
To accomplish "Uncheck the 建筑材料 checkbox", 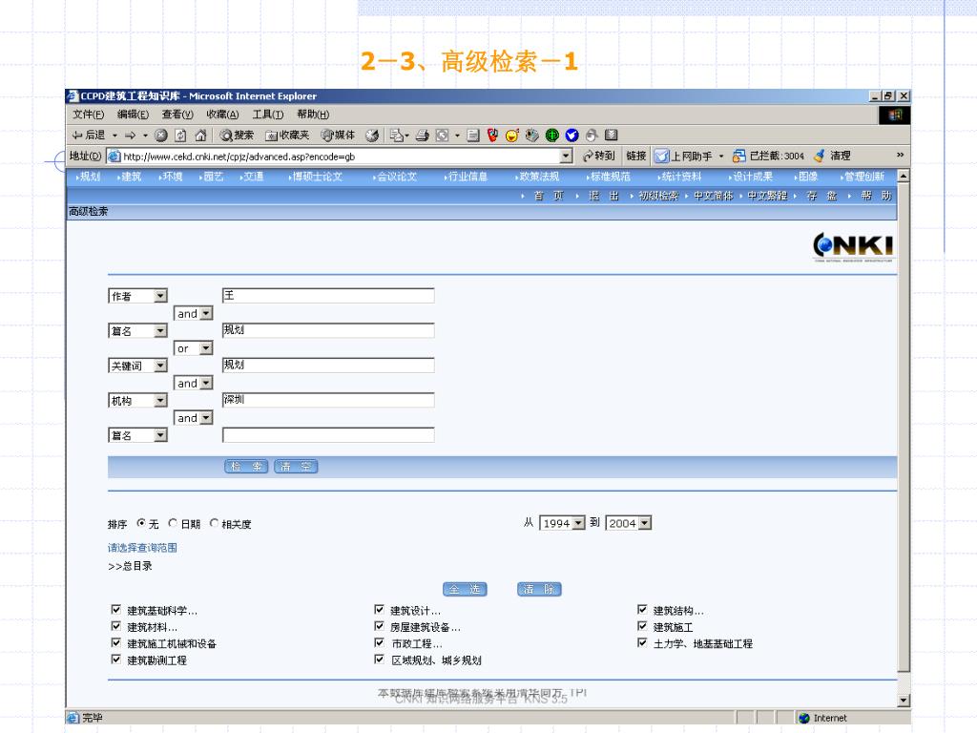I will point(115,626).
